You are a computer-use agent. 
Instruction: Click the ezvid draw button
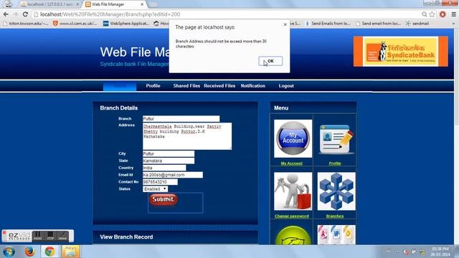(x=62, y=236)
